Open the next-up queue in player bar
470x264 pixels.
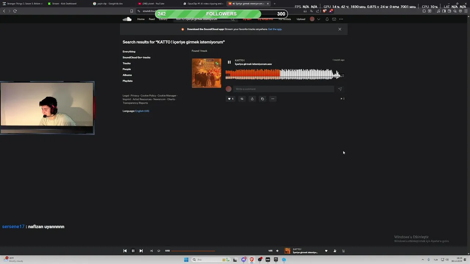point(344,251)
